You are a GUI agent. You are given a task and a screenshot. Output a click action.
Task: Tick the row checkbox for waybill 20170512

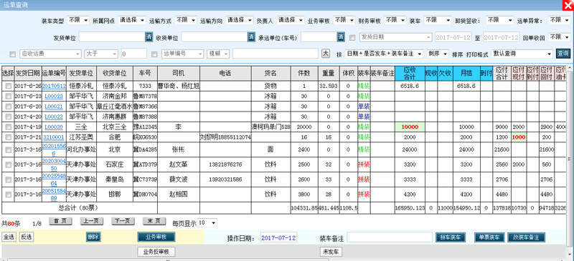(8, 86)
